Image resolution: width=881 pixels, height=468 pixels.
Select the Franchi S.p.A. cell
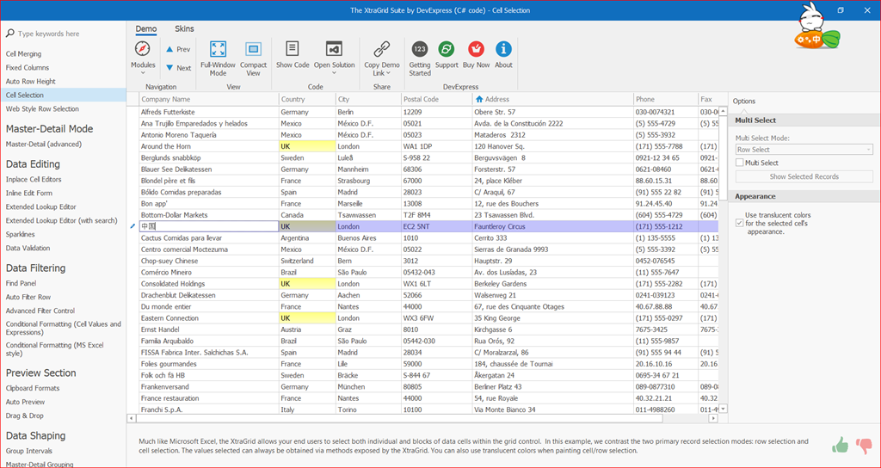209,409
